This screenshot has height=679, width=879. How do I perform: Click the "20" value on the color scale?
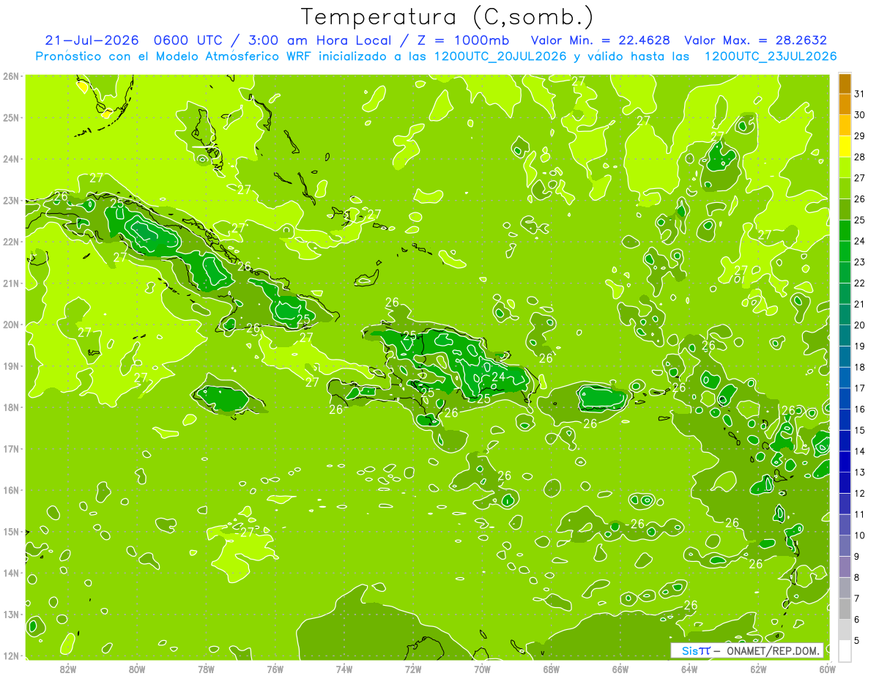tap(859, 324)
